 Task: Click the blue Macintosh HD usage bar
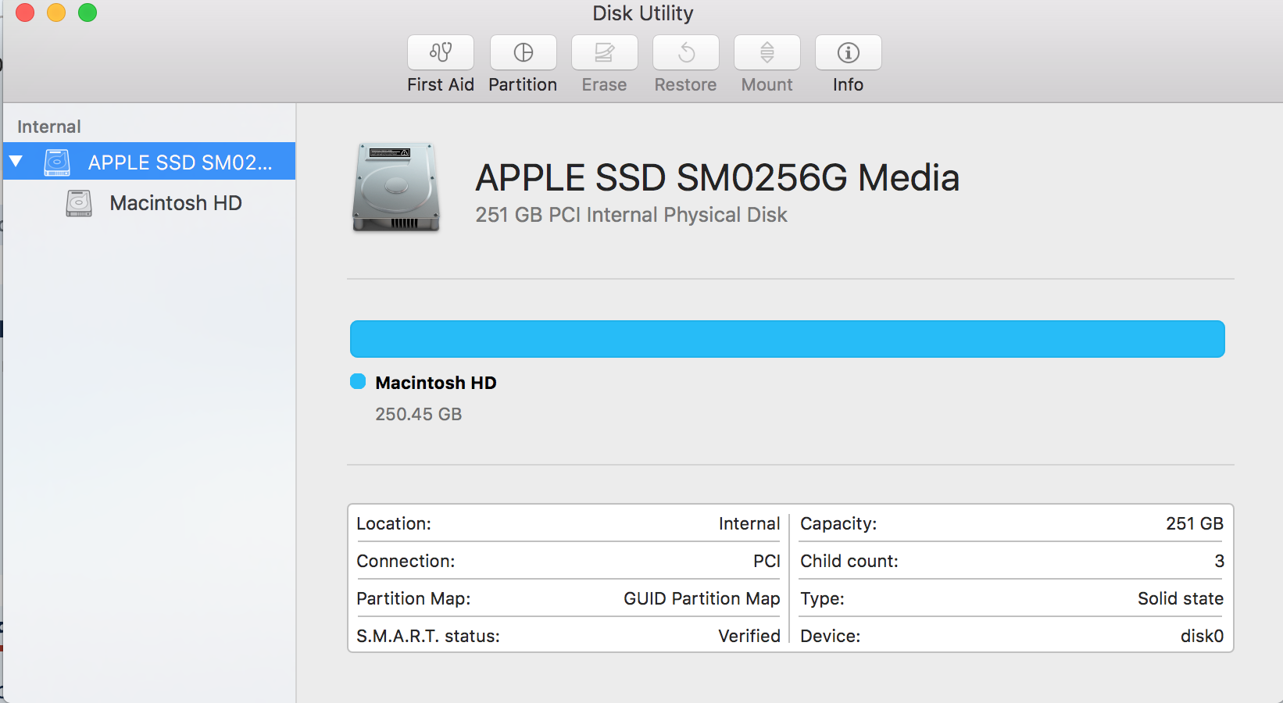click(x=787, y=339)
